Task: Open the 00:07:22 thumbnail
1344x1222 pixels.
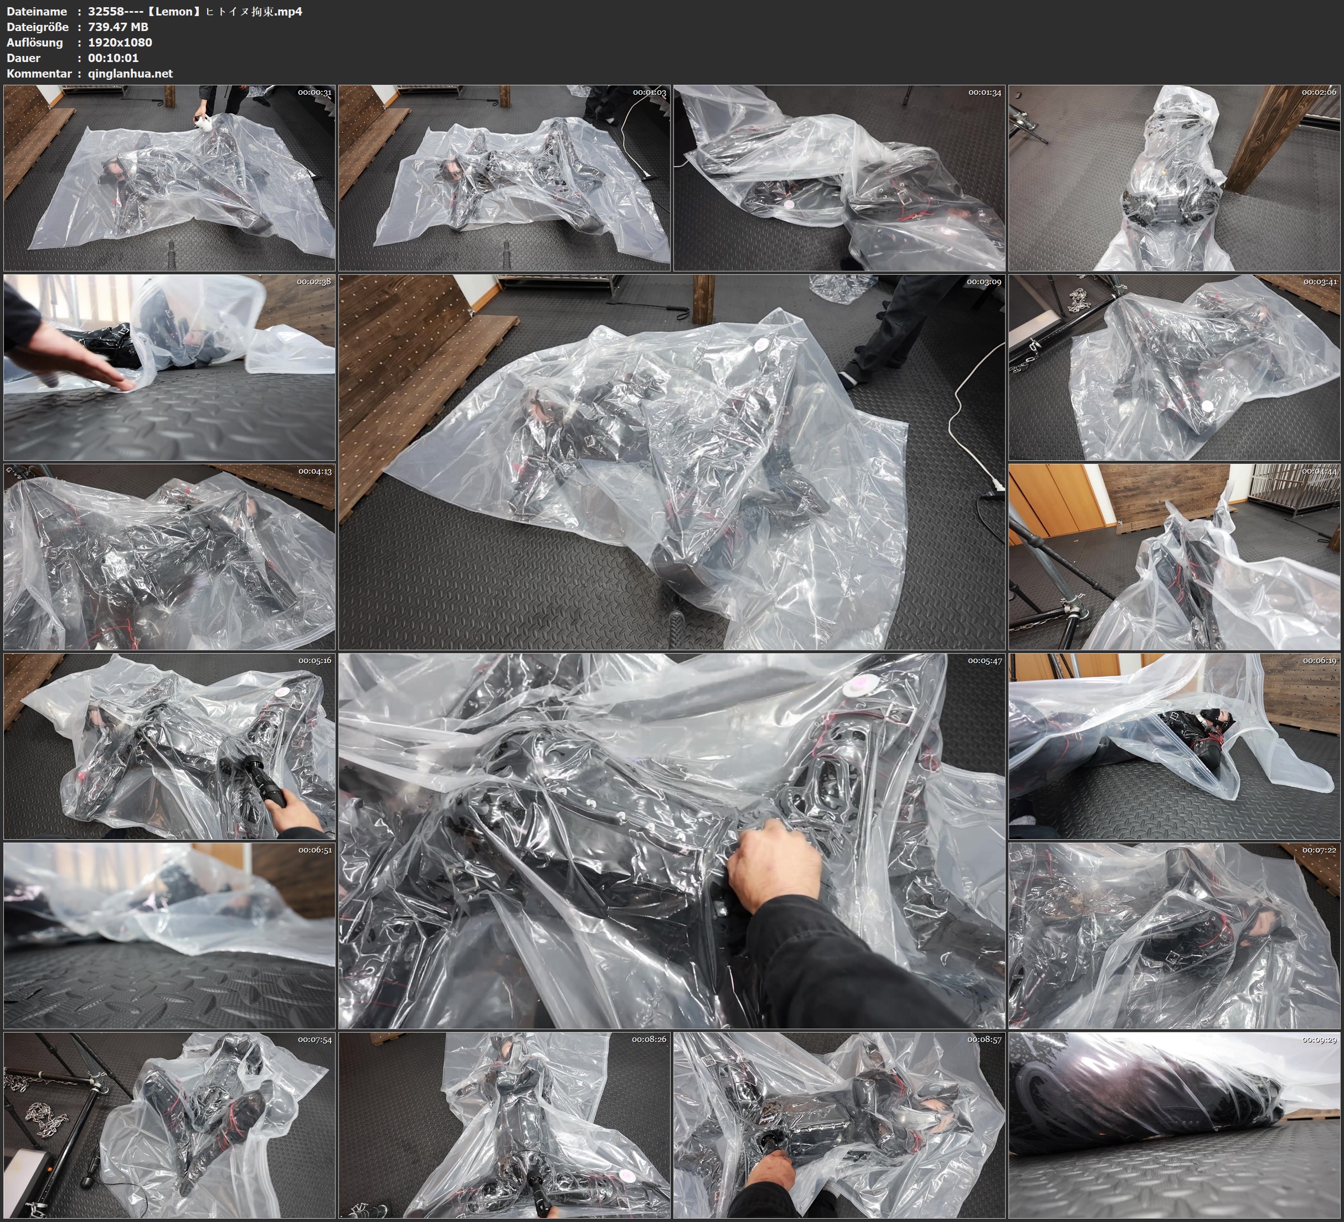Action: 1175,936
